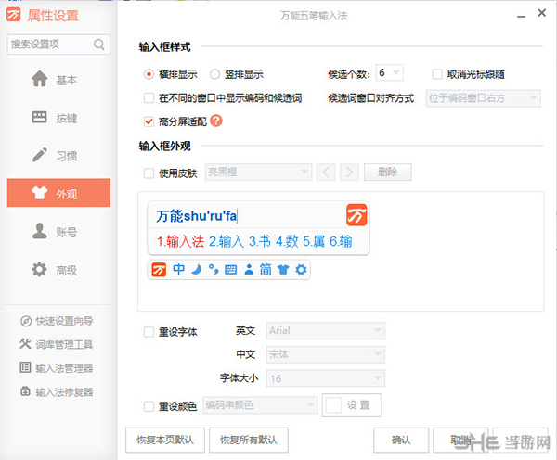
Task: Minimize the settings window
Action: click(x=521, y=16)
